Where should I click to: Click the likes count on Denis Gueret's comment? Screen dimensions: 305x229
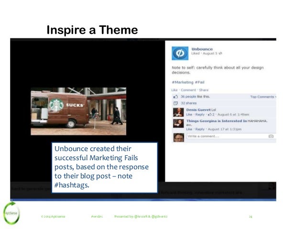click(211, 114)
